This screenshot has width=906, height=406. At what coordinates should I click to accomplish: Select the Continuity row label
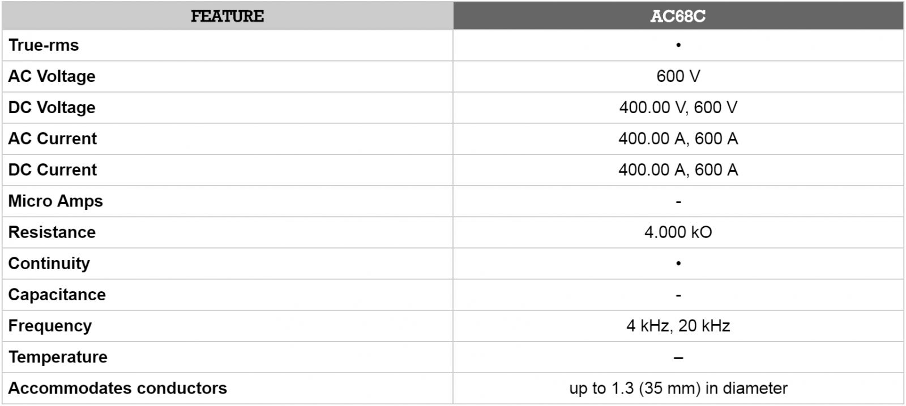[x=49, y=264]
